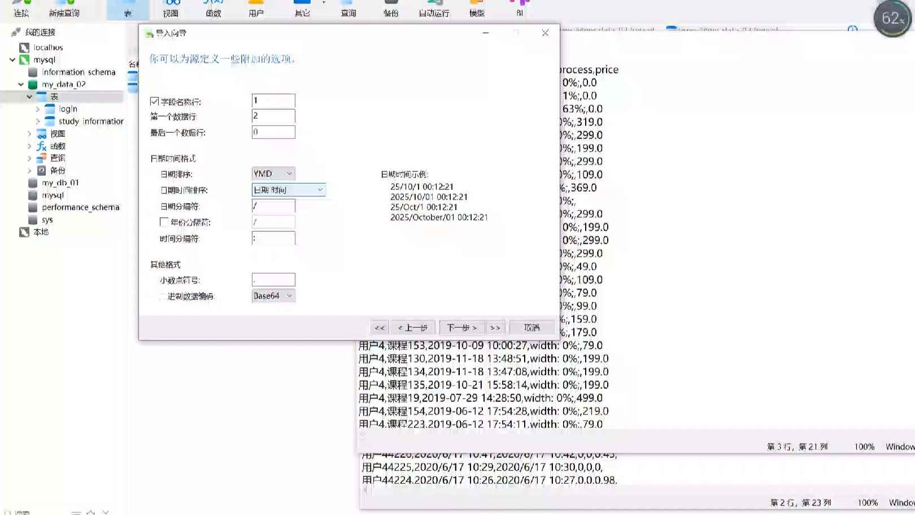Click the 本地 connection icon

point(24,232)
